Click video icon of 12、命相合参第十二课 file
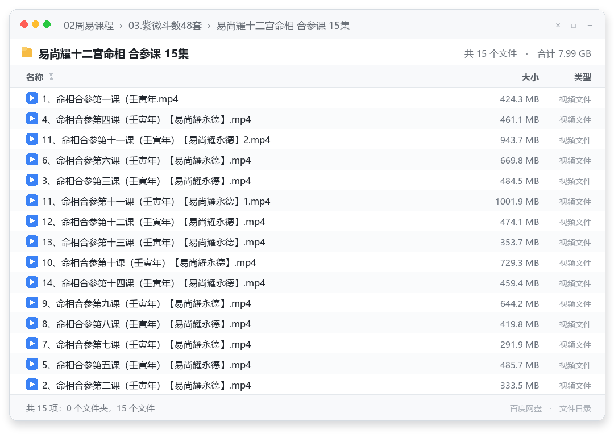This screenshot has width=614, height=434. pyautogui.click(x=32, y=221)
